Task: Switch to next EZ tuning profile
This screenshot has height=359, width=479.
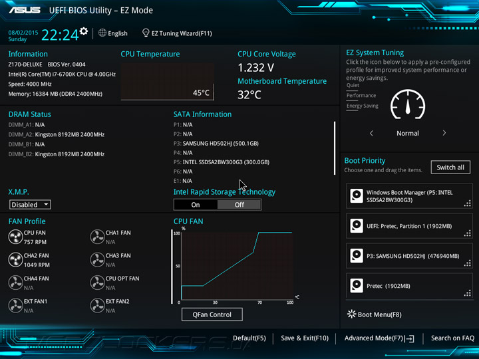Action: tap(444, 133)
